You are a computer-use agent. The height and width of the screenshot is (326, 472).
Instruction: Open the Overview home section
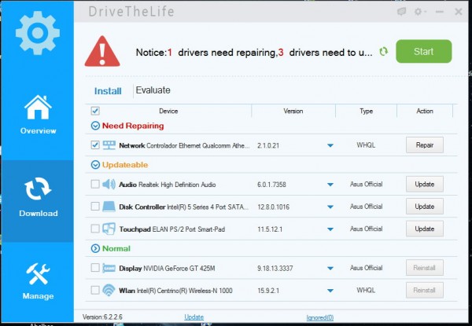(x=38, y=115)
